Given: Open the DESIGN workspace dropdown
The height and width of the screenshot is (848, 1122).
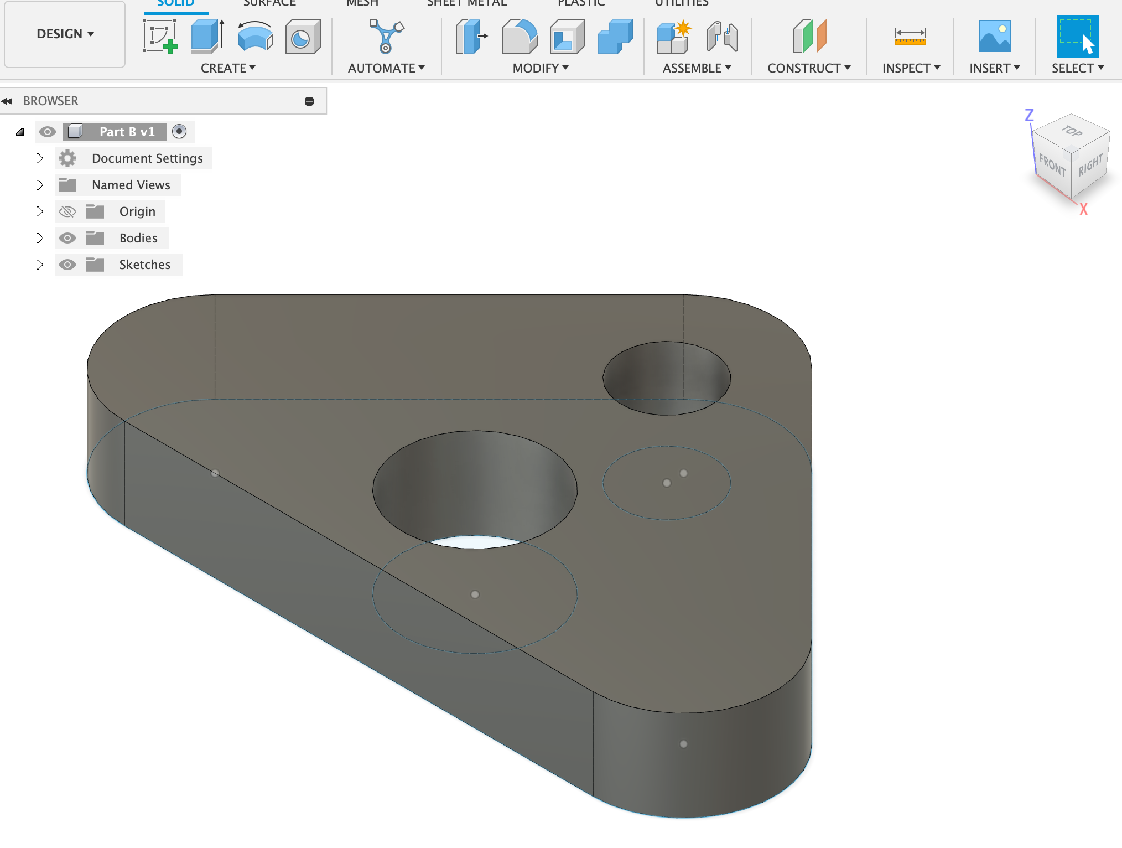Looking at the screenshot, I should click(x=65, y=34).
